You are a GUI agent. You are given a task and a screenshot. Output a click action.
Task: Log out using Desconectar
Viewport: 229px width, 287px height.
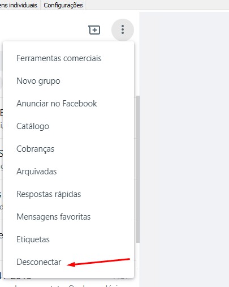(68, 262)
